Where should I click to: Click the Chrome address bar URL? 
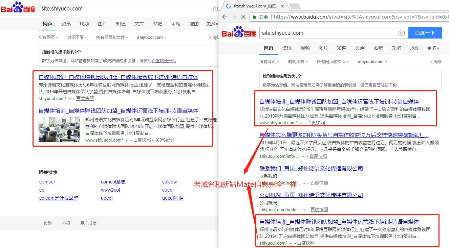coord(361,17)
